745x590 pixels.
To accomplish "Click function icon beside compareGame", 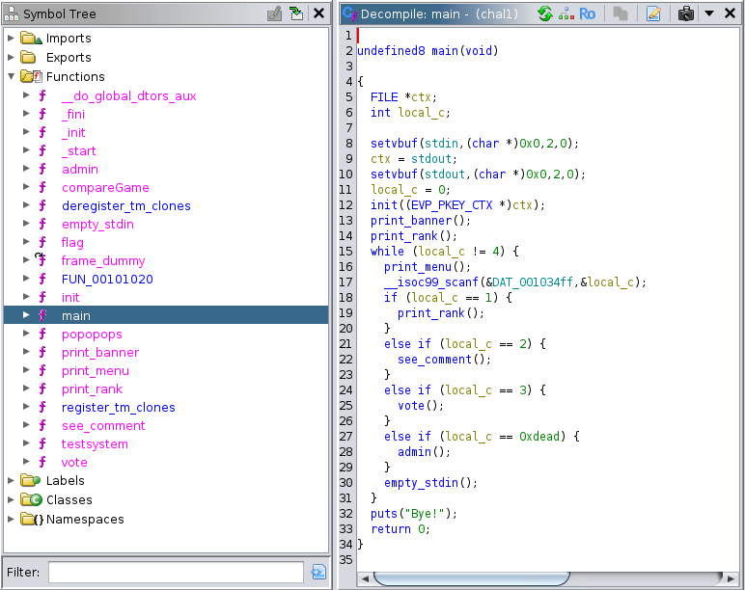I will tap(42, 187).
